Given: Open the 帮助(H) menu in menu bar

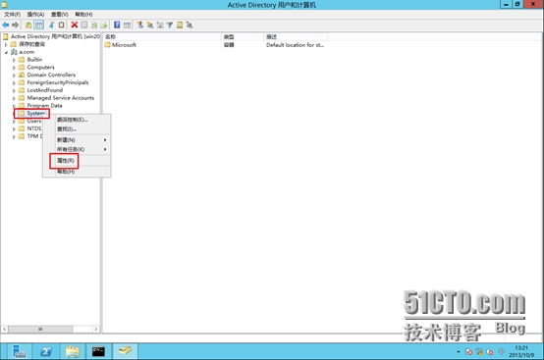Looking at the screenshot, I should [x=83, y=14].
